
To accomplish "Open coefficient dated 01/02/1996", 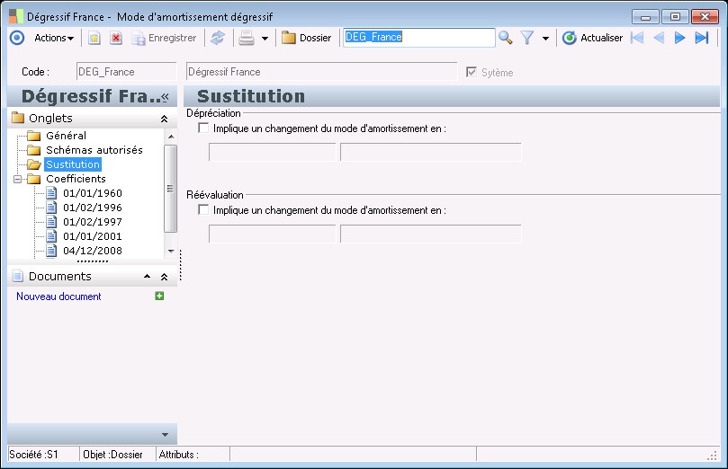I will (93, 208).
